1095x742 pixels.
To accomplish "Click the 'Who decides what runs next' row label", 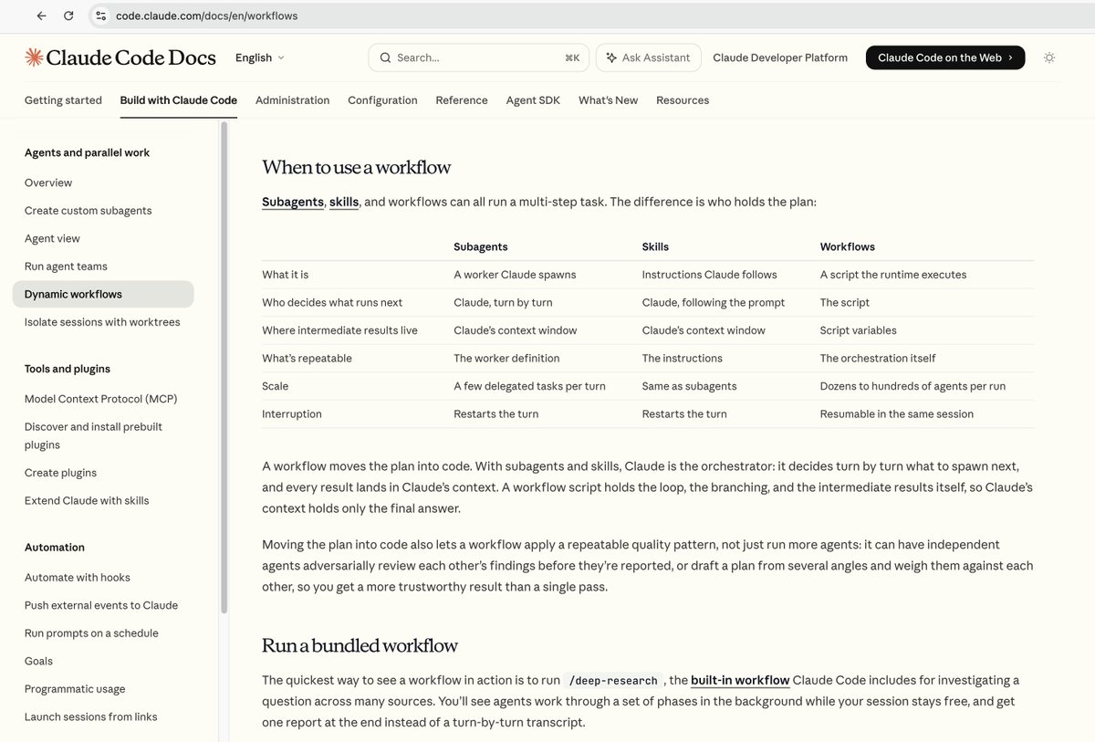I will [332, 302].
